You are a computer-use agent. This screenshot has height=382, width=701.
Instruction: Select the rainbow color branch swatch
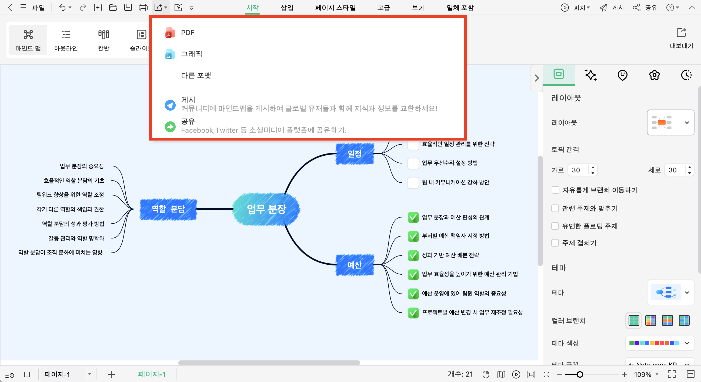651,320
